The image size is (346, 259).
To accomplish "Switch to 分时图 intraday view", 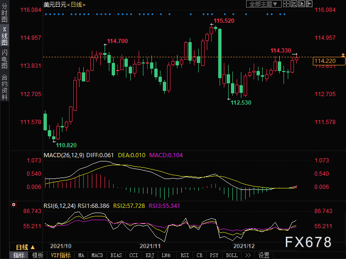I will coord(4,13).
